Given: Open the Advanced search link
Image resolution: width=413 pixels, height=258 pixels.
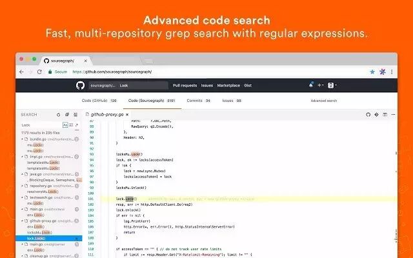Looking at the screenshot, I should point(324,101).
